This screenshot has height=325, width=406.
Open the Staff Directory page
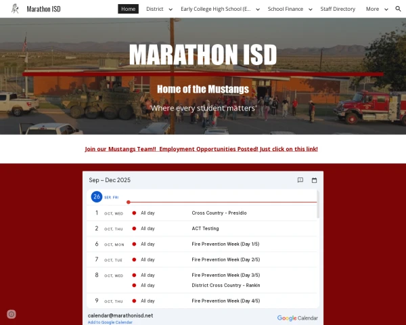click(x=338, y=9)
